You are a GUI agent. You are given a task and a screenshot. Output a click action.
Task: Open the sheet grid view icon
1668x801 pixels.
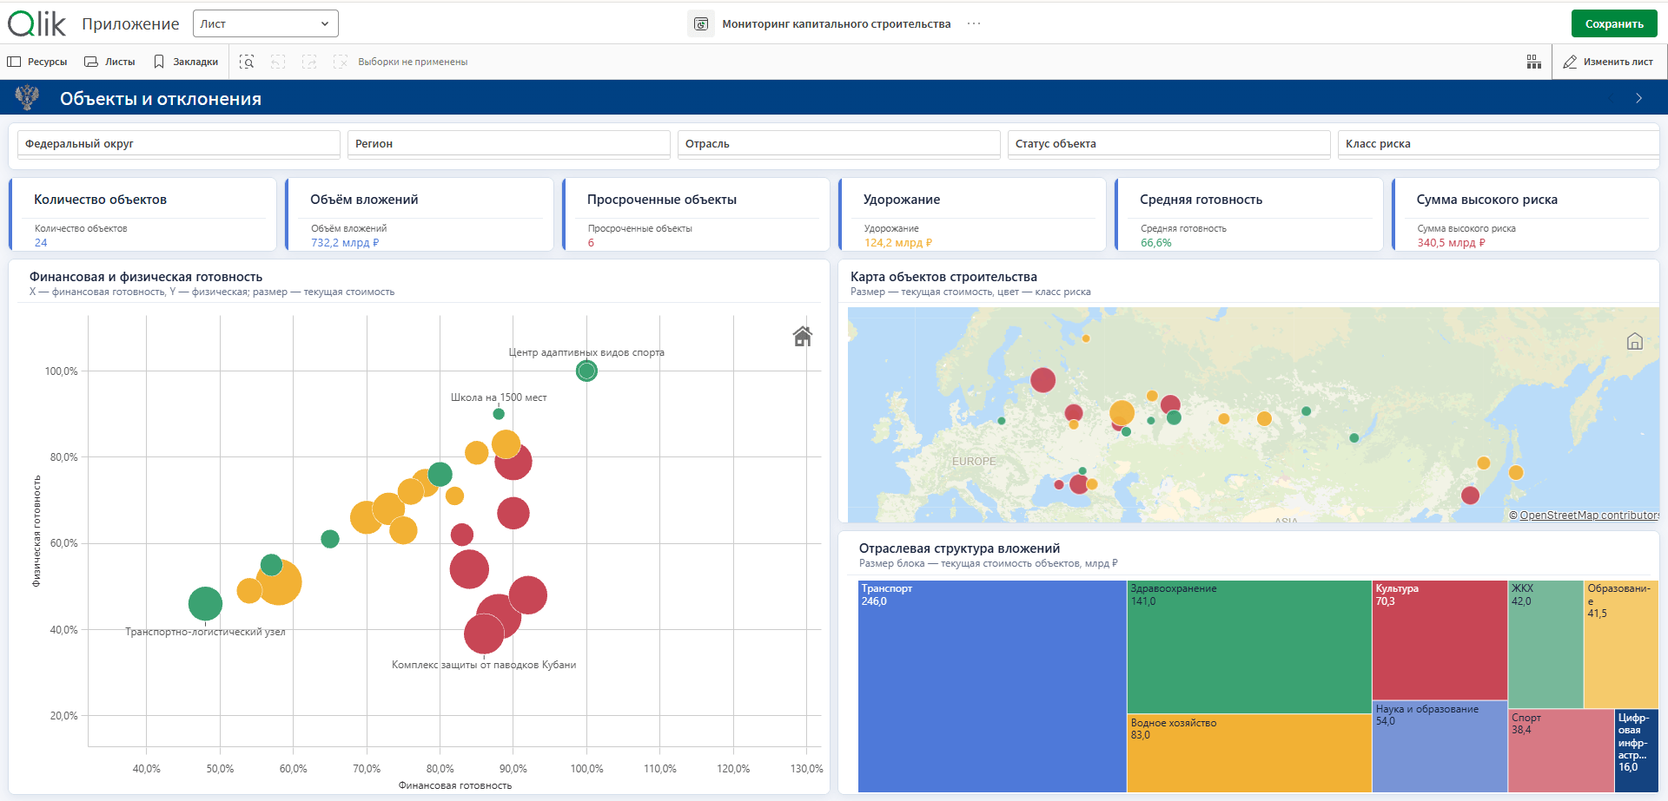point(1533,62)
